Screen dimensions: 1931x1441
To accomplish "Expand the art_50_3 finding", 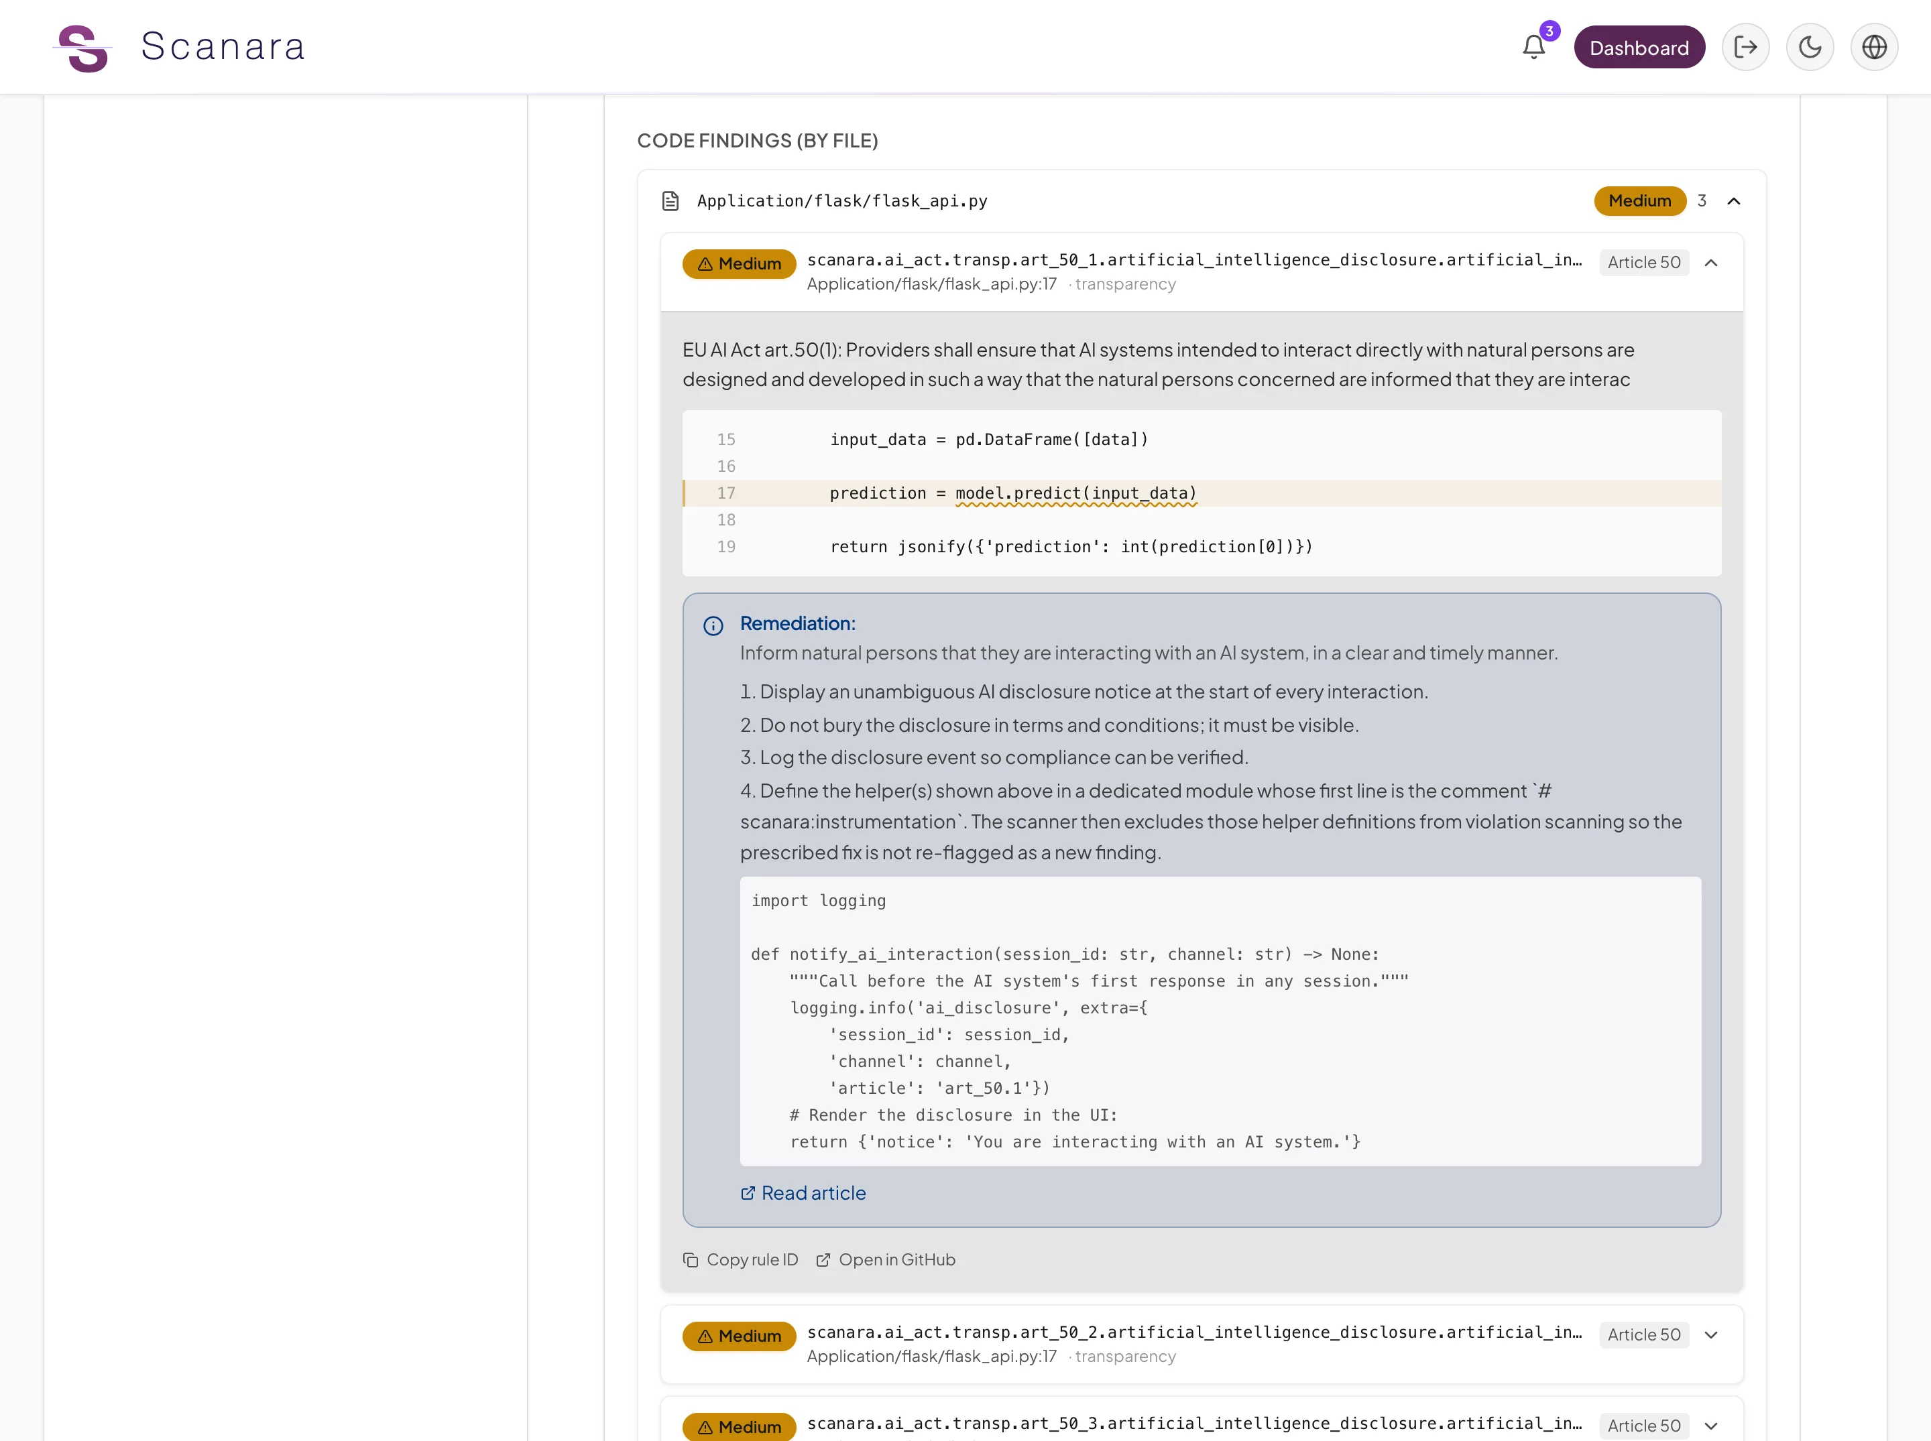I will pyautogui.click(x=1711, y=1426).
